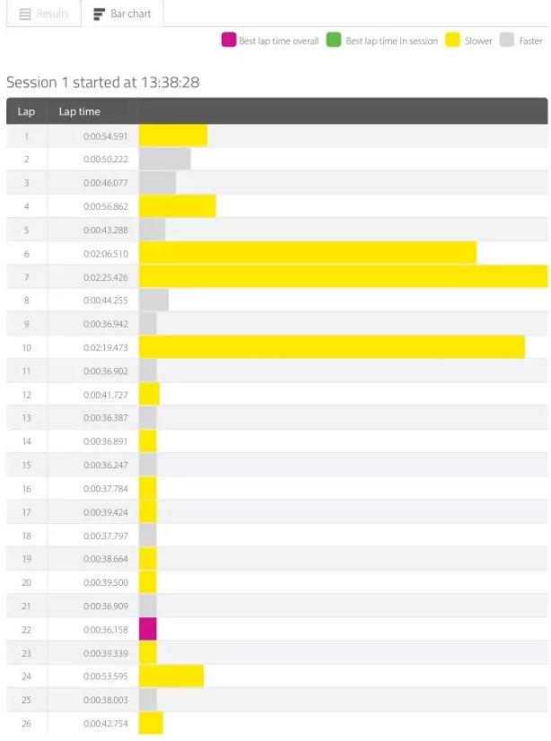
Task: Click yellow bar of lap 4
Action: tap(177, 206)
